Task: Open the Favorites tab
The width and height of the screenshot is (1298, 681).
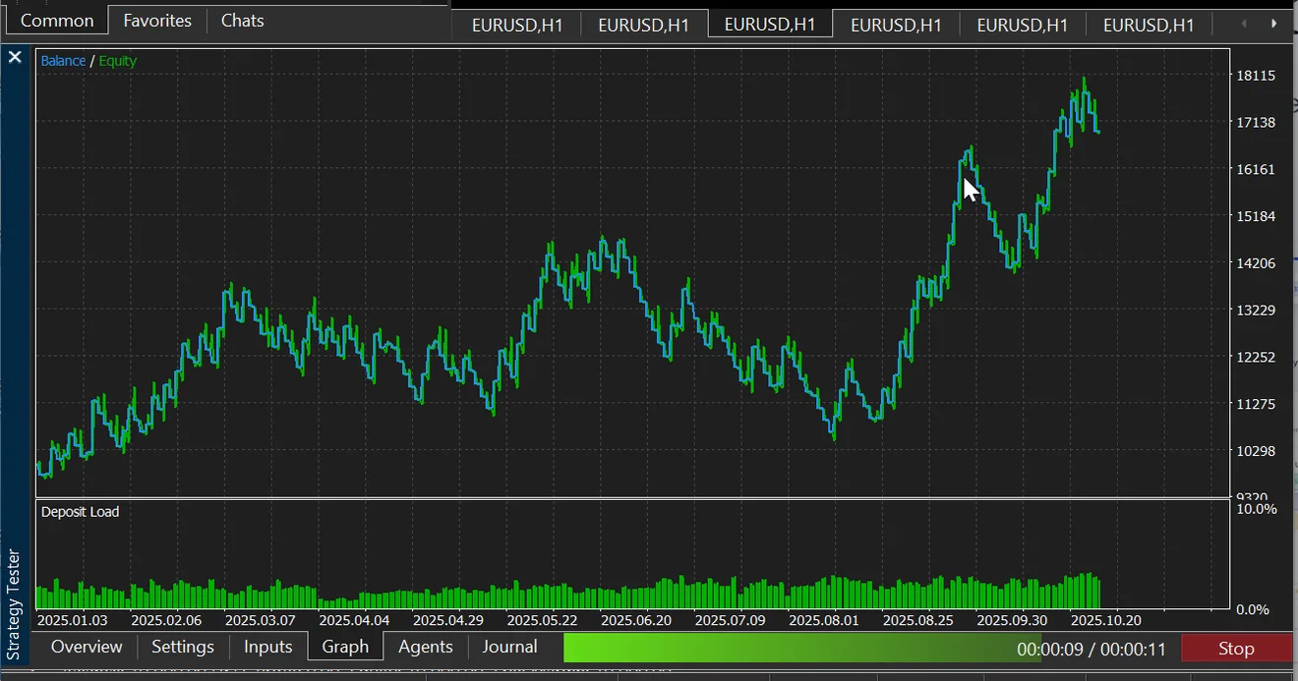Action: tap(157, 21)
